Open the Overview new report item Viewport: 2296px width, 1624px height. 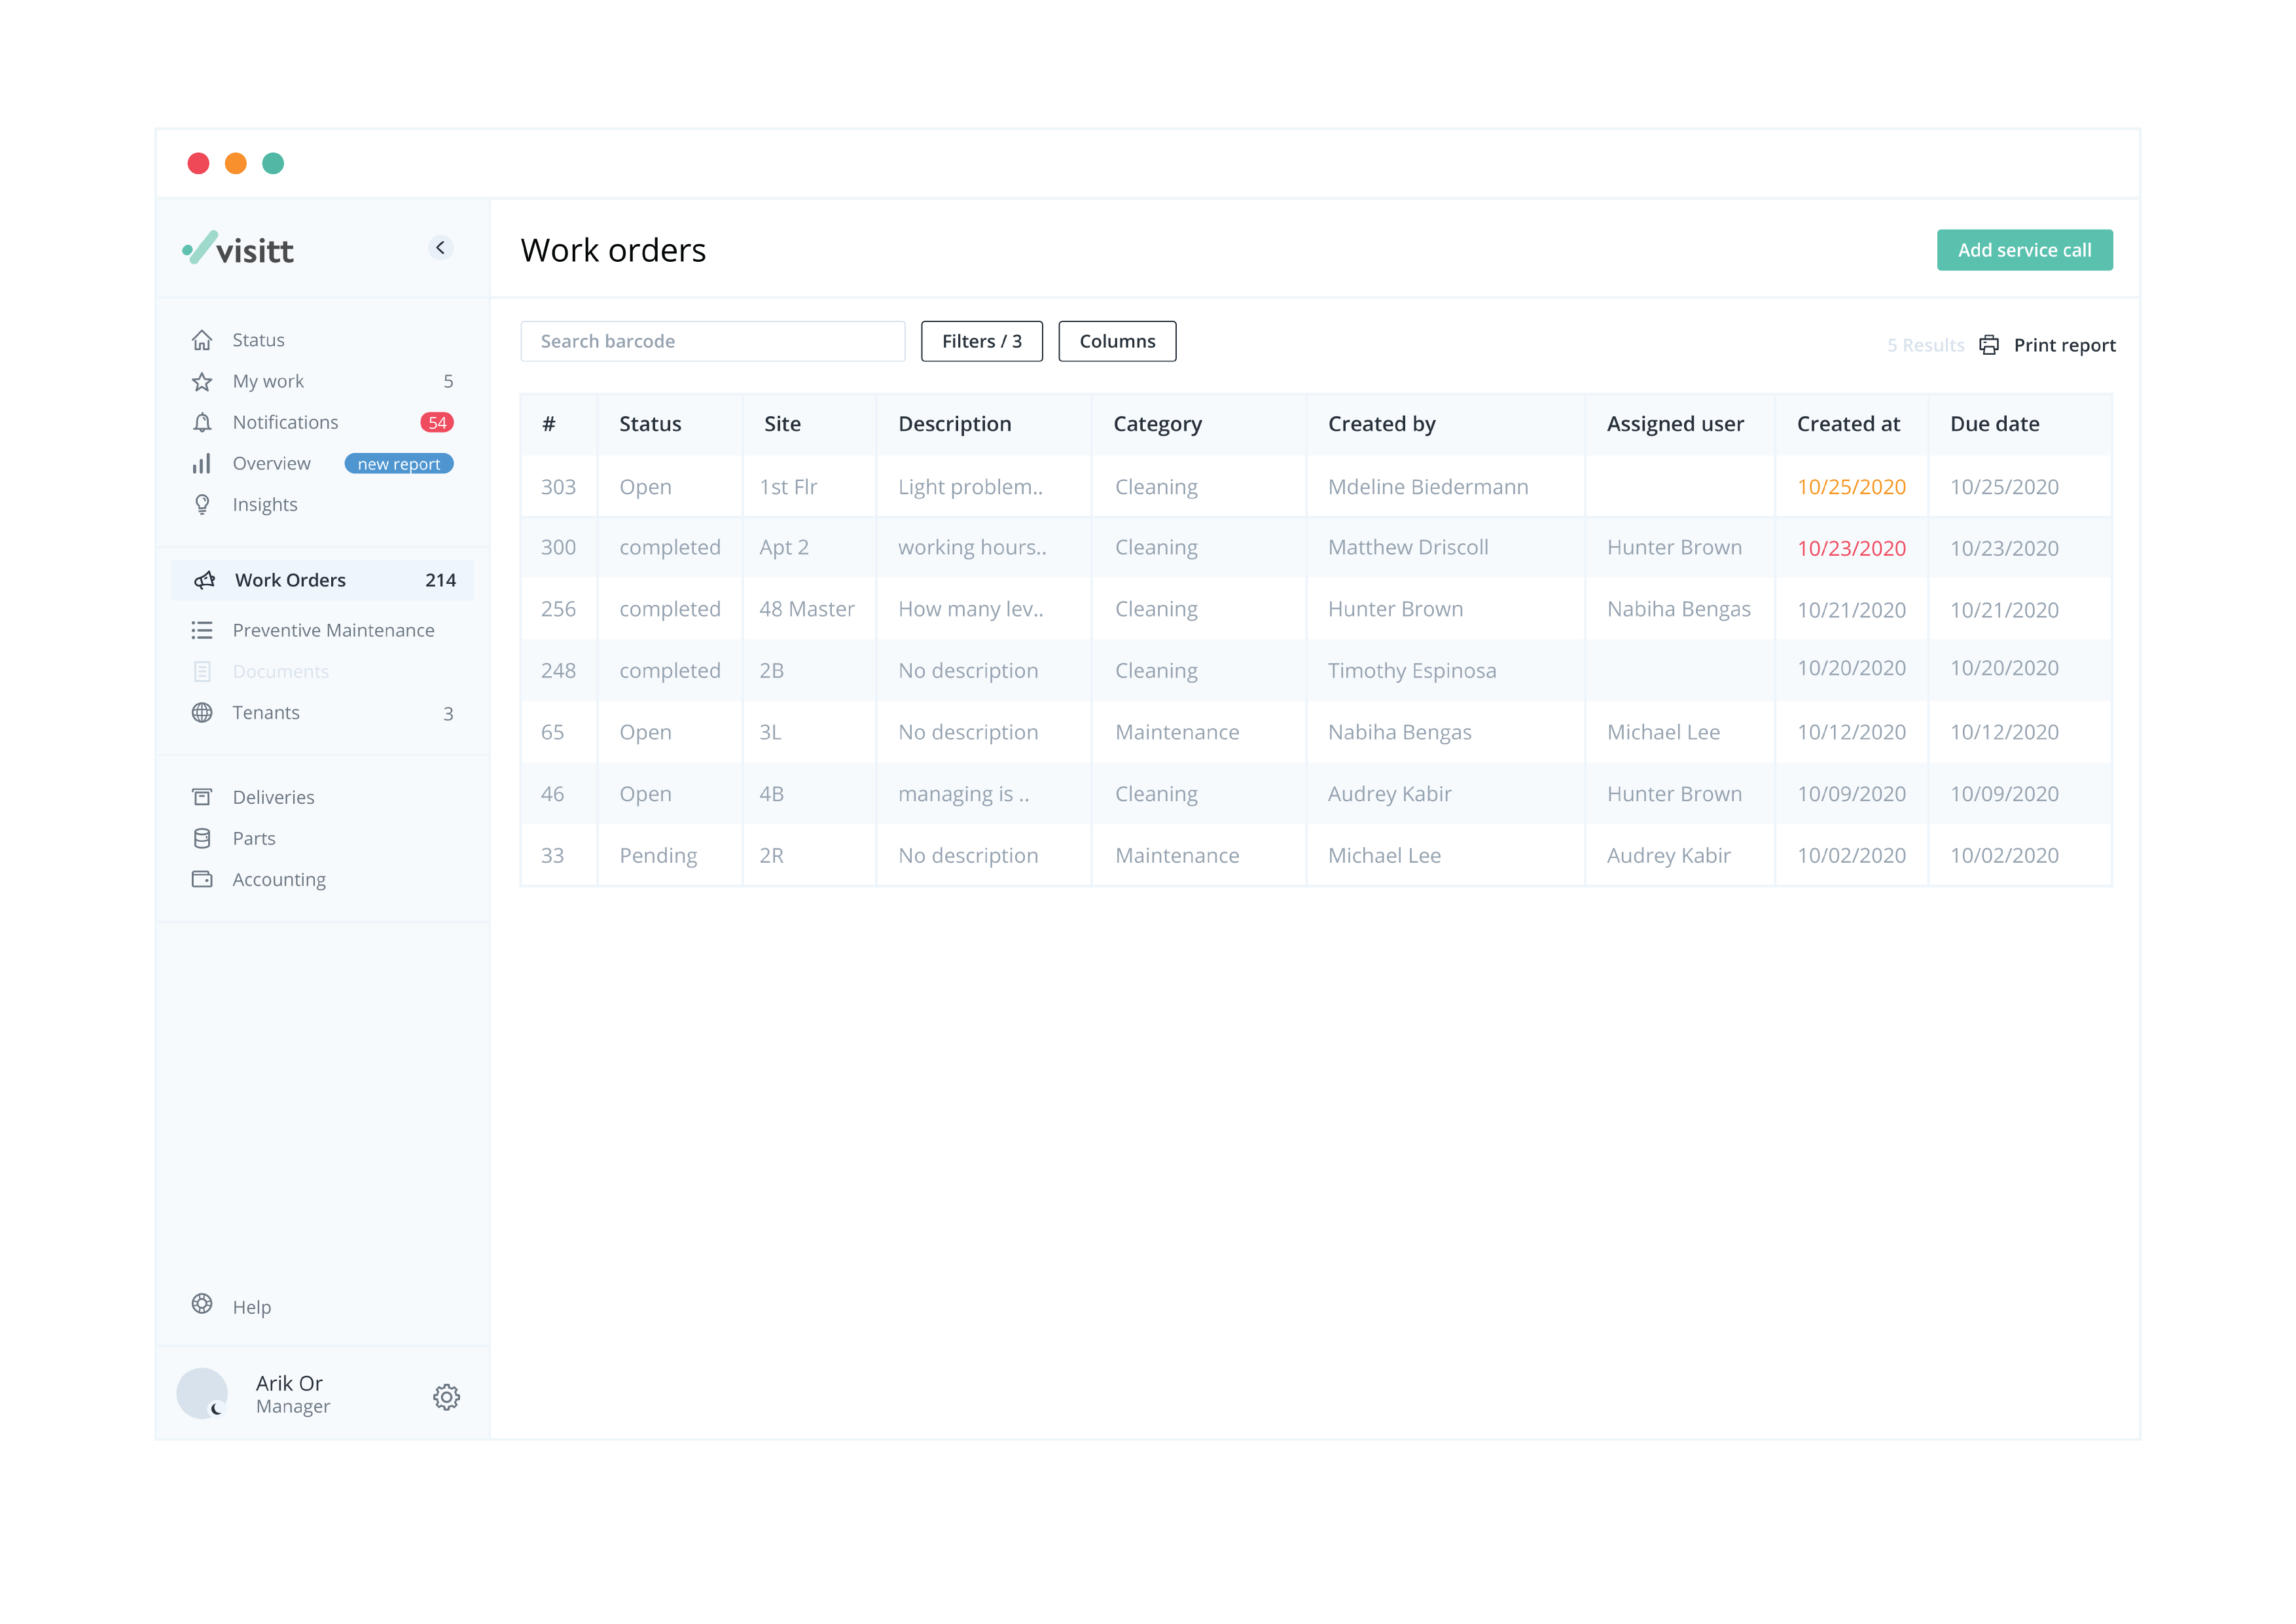[x=272, y=463]
